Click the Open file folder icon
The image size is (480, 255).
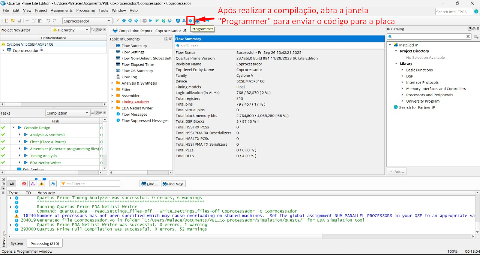click(x=12, y=21)
